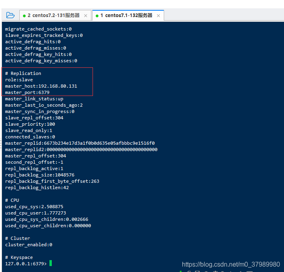Viewport: 284px width, 272px height.
Task: Click used_cpu_user_children:0.000000 line
Action: [48, 226]
